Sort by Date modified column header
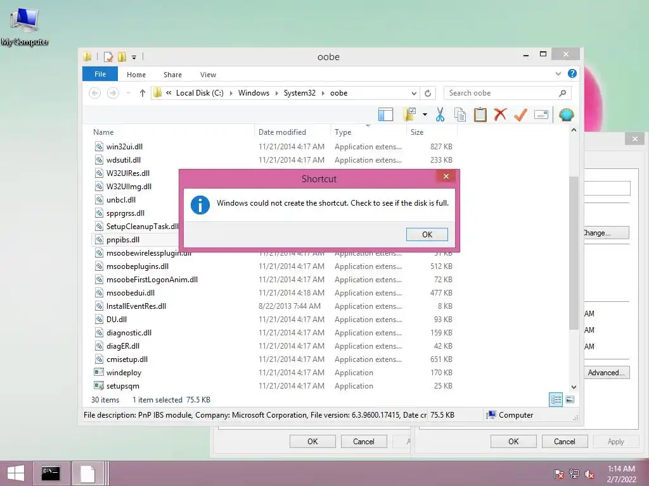 pyautogui.click(x=282, y=132)
